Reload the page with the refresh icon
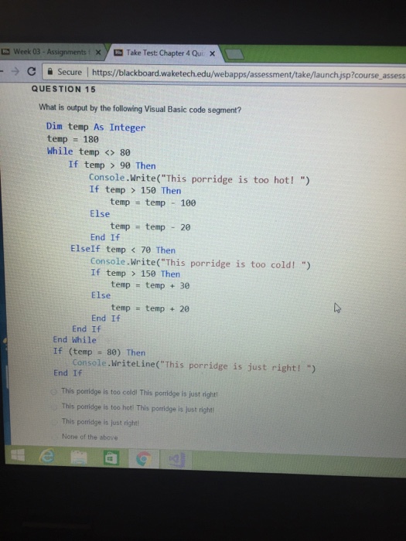Screen dimensions: 406x541 [32, 71]
